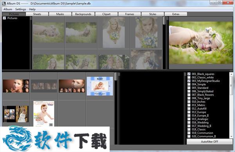Uncheck the 001_Black_squares style checkbox

pos(189,74)
